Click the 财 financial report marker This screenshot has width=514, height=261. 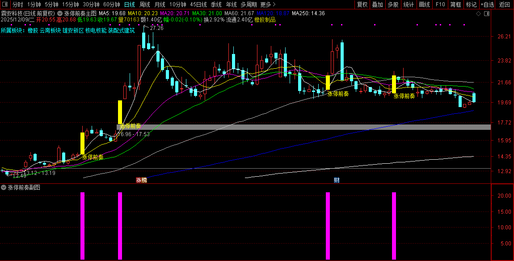click(337, 180)
